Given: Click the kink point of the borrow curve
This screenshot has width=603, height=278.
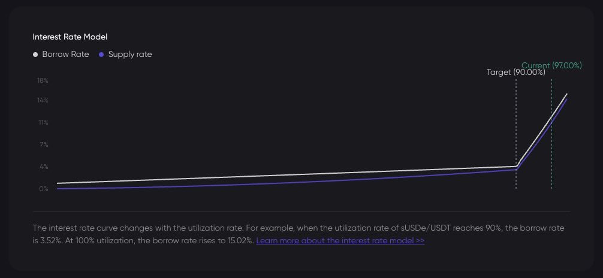Looking at the screenshot, I should (x=517, y=166).
